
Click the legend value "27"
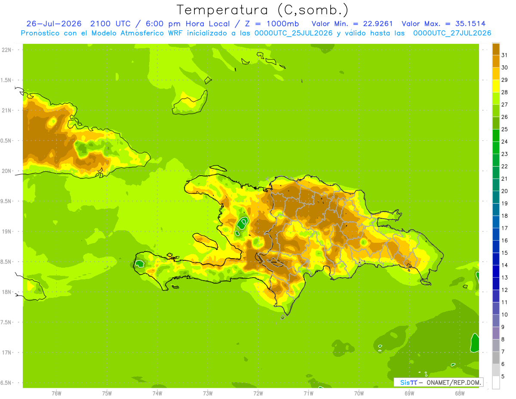pos(504,105)
